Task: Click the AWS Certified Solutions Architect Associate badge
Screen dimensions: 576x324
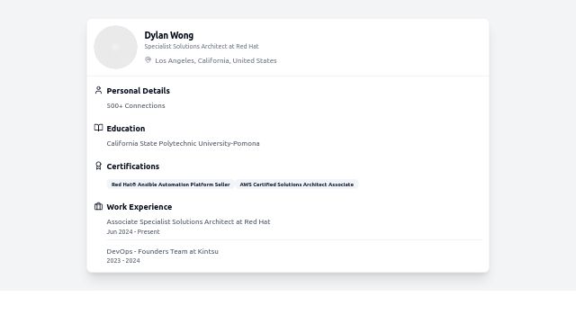Action: 296,184
